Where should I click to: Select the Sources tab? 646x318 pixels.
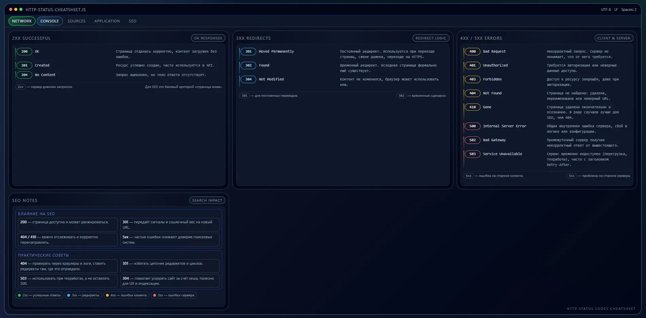76,21
